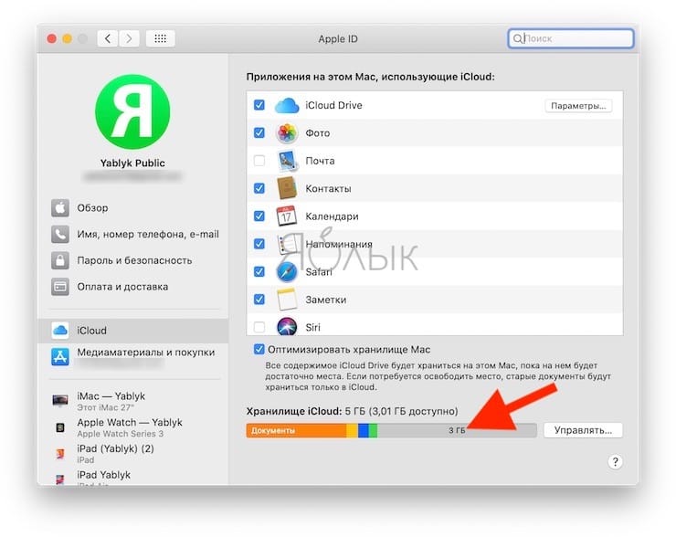
Task: Go forward with the right chevron button
Action: point(129,38)
